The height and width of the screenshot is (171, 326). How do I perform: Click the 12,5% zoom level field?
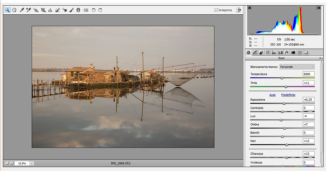click(22, 164)
